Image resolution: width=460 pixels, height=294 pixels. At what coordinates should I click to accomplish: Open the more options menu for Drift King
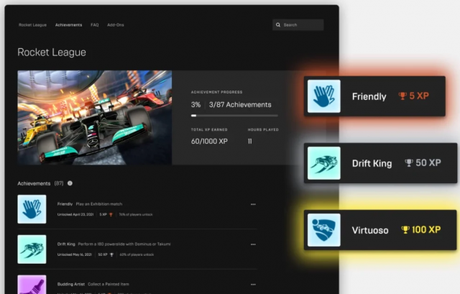click(253, 244)
